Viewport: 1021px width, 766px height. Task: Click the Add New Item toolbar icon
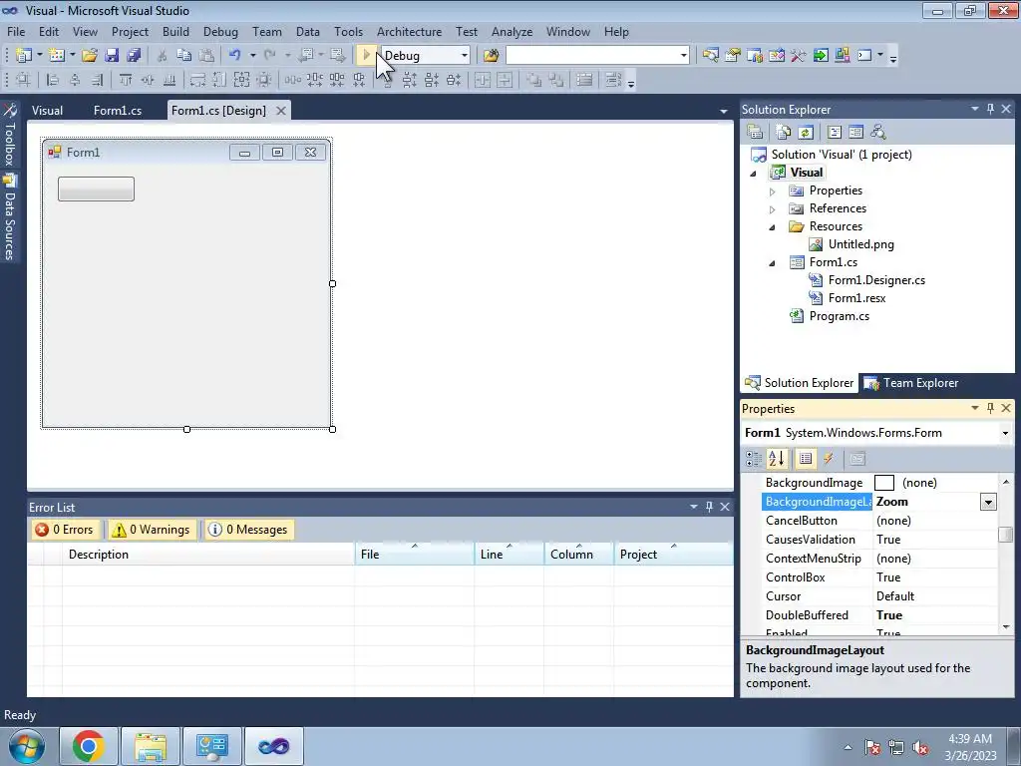57,56
